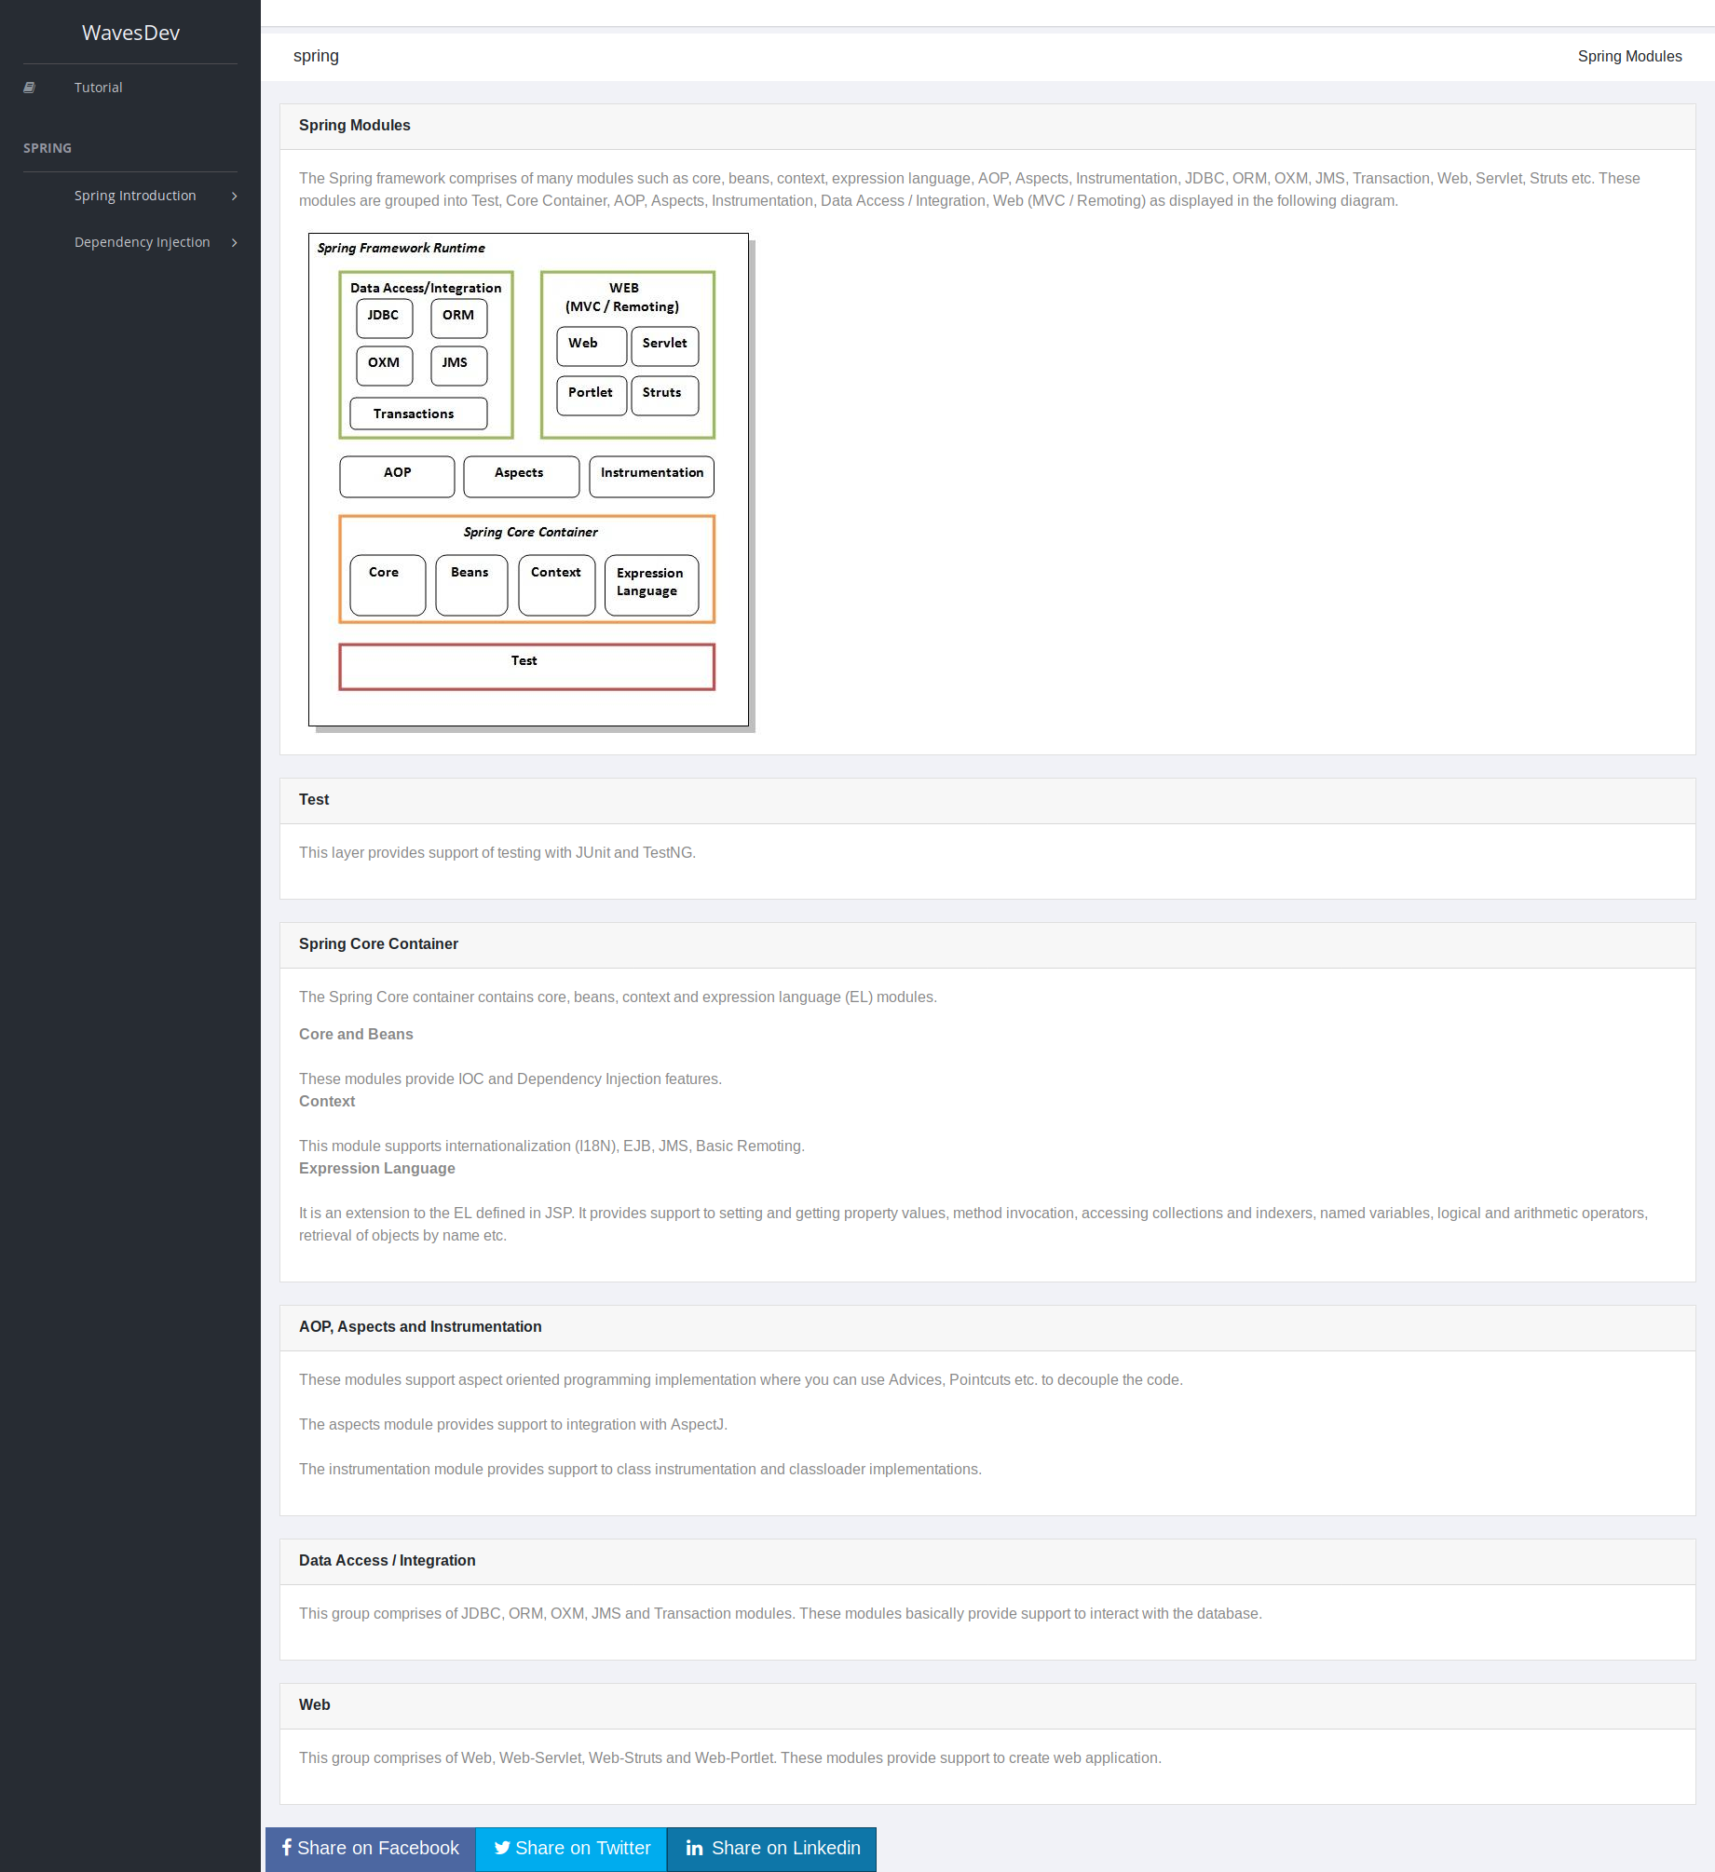Click text about IOC and Dependency Injection

[510, 1079]
